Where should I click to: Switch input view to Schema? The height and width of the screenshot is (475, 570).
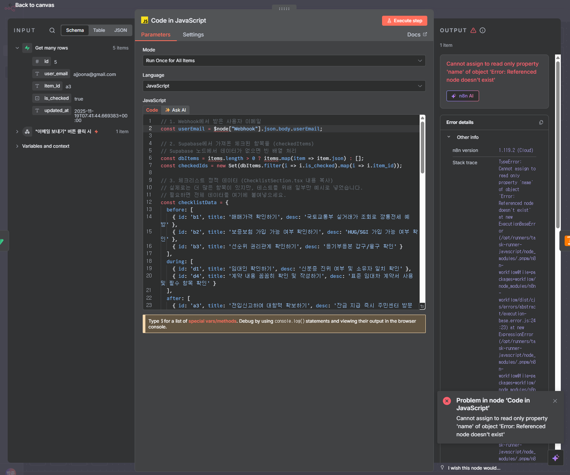(75, 30)
